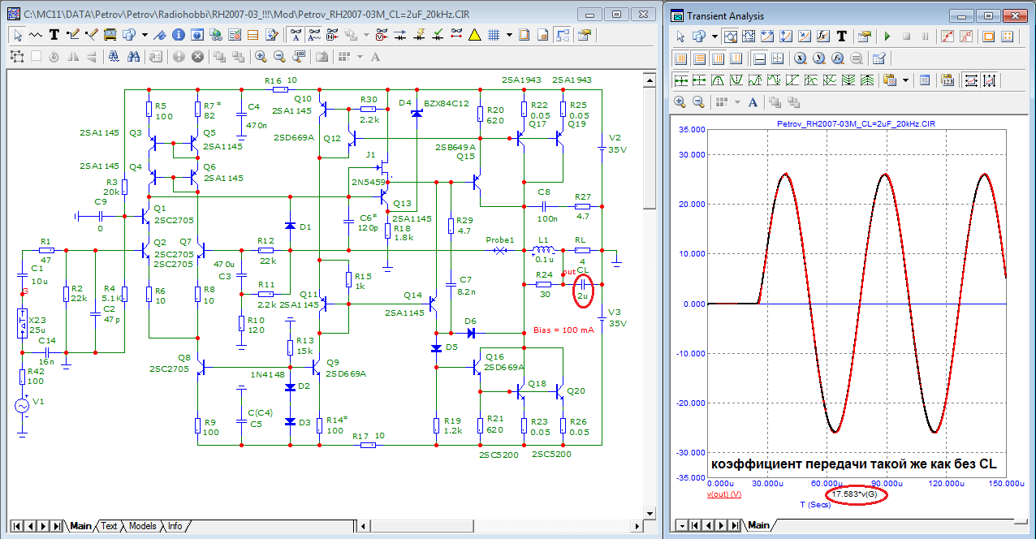Click the yellow triangle icon

475,35
